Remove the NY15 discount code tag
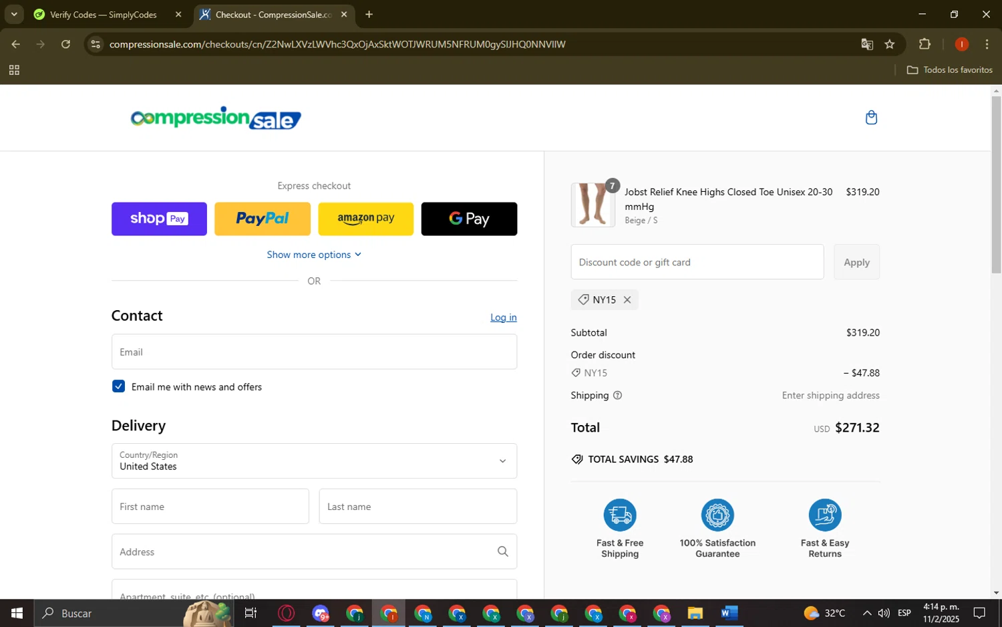 627,300
